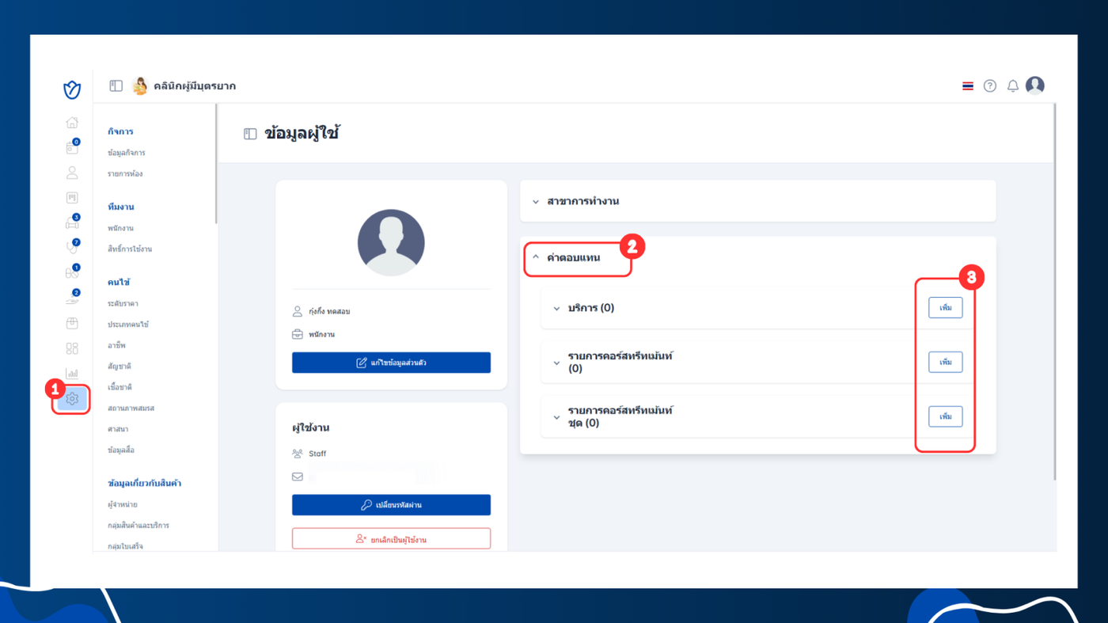
Task: Open เชื้อชาติ menu item
Action: pyautogui.click(x=120, y=387)
